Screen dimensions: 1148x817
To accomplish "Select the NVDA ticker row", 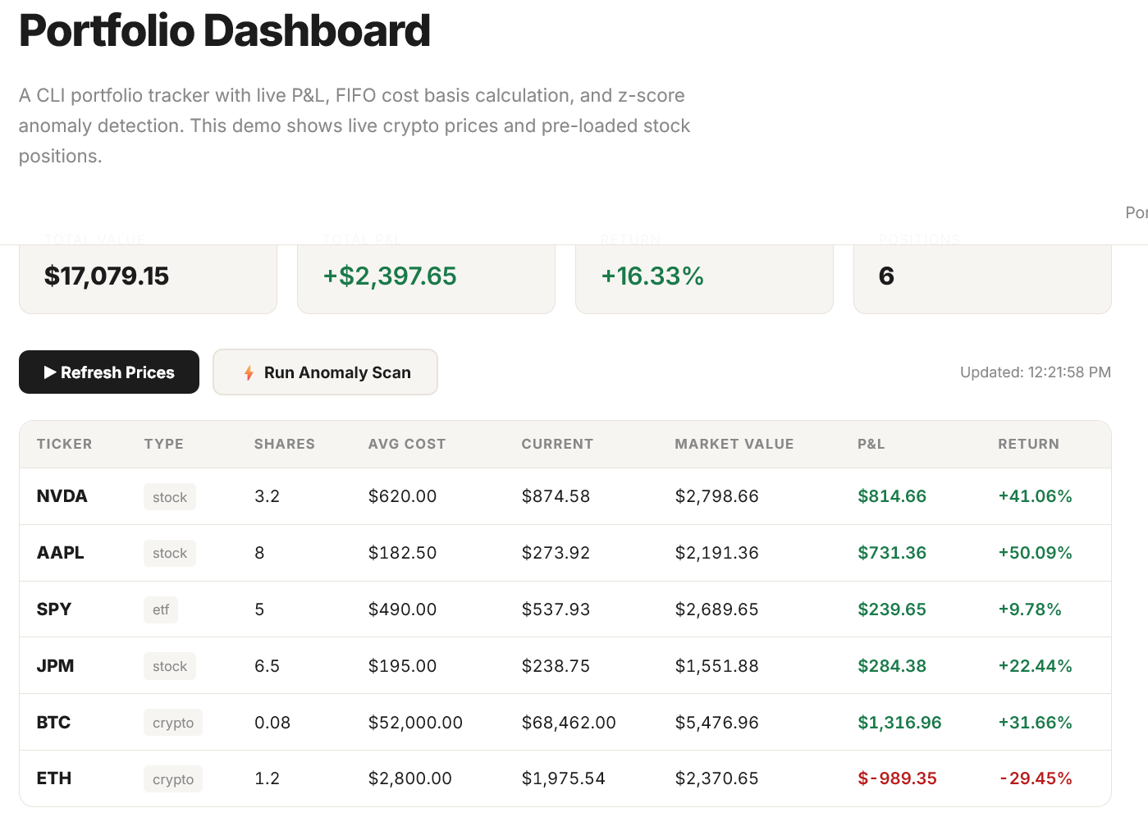I will pyautogui.click(x=62, y=496).
